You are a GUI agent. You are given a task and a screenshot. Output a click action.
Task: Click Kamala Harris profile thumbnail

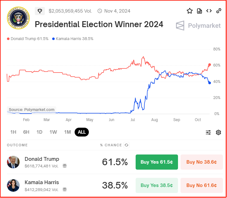tap(14, 185)
